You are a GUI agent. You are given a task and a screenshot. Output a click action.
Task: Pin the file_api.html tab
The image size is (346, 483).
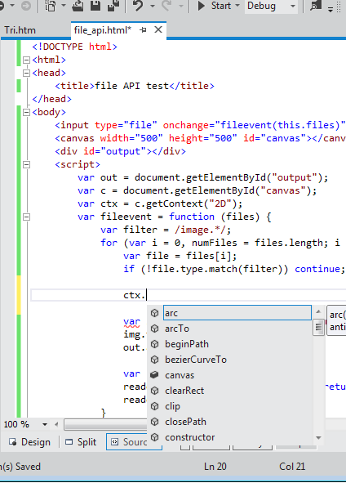pos(143,30)
